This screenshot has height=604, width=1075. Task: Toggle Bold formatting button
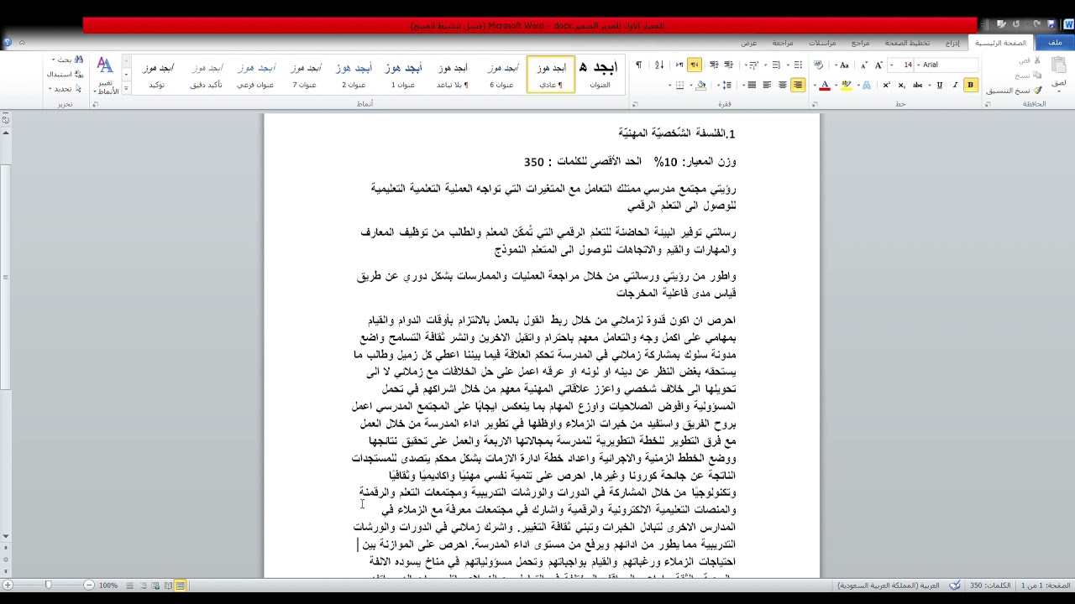click(971, 85)
